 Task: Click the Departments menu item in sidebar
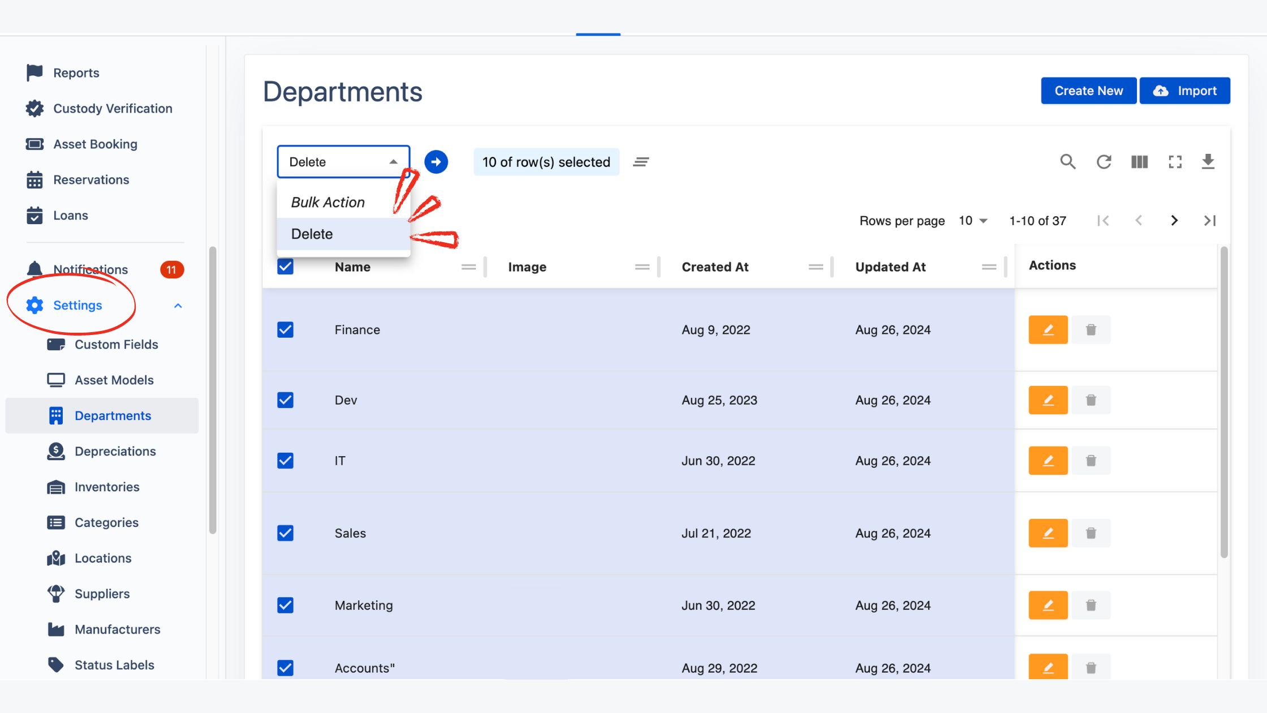point(112,415)
